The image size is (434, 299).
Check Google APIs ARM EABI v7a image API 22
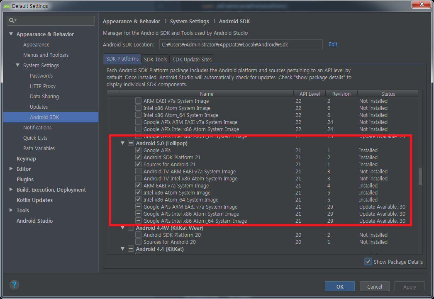(x=139, y=122)
